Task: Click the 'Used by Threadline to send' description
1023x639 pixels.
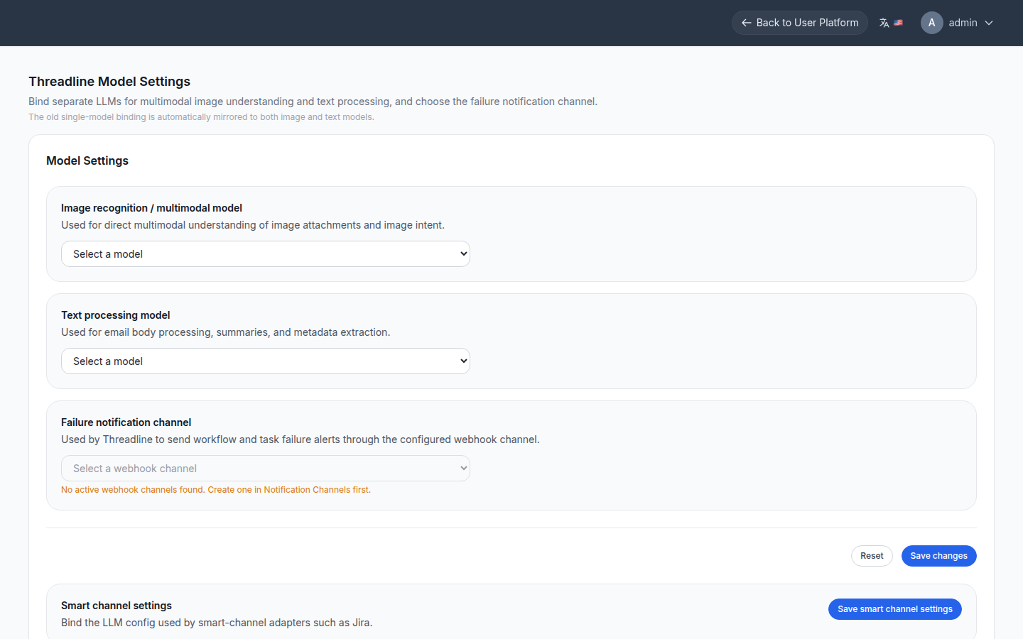Action: click(301, 439)
